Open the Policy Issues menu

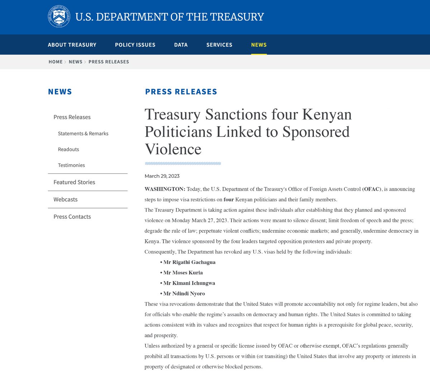pyautogui.click(x=135, y=45)
